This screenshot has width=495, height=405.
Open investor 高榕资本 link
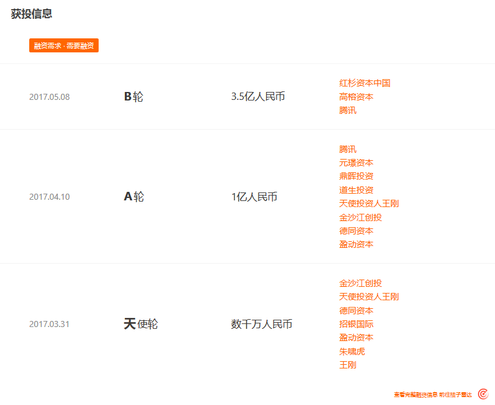click(x=356, y=97)
